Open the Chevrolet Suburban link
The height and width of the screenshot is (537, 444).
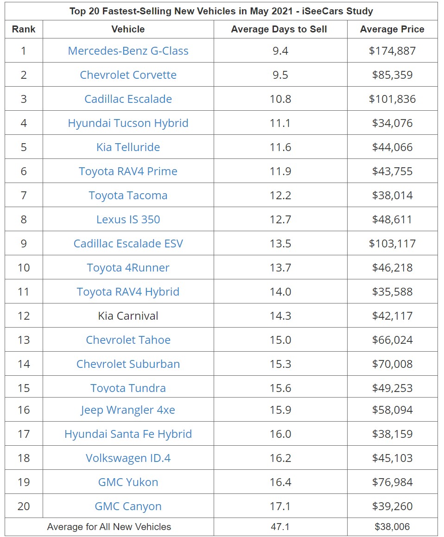[128, 364]
